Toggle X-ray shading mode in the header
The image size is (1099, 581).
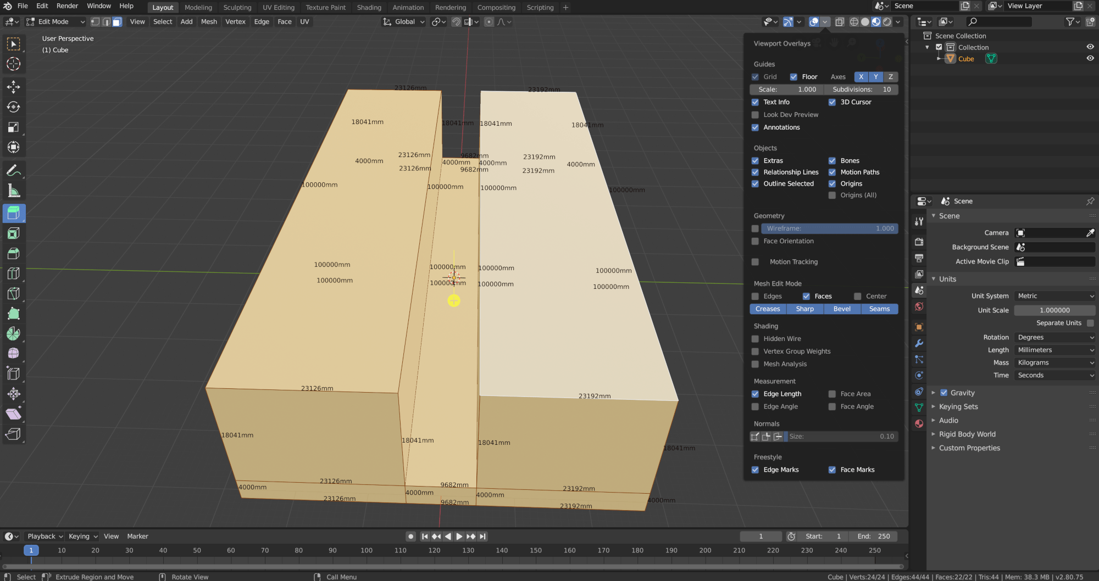pos(839,22)
